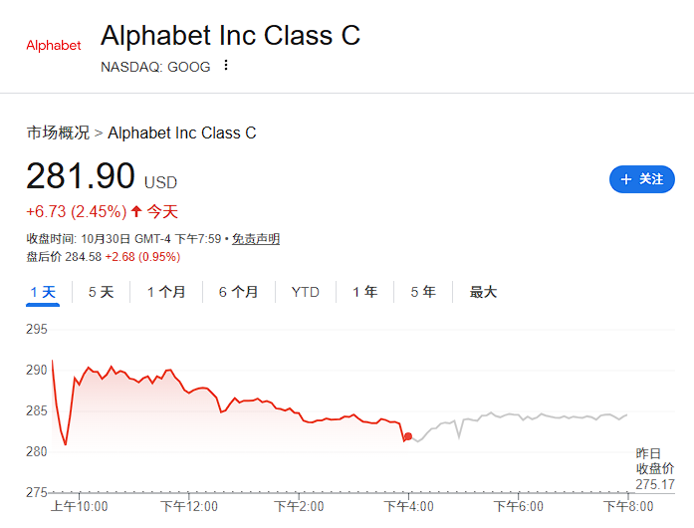Open the three-dot more options menu
Screen dimensions: 694x528
pyautogui.click(x=226, y=66)
